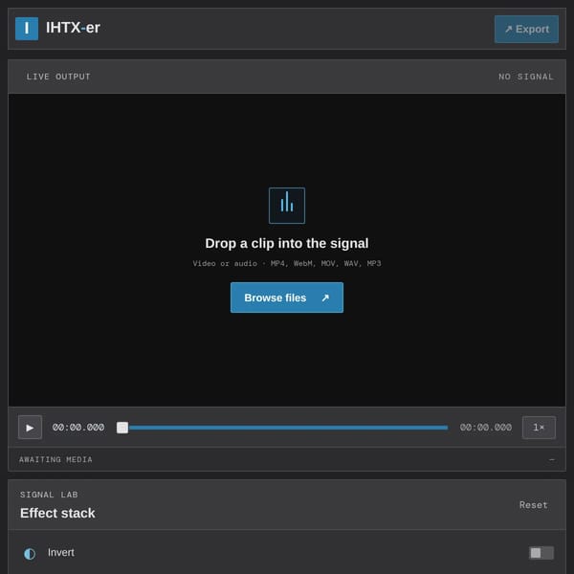
Task: Click the Invert half-circle icon
Action: (30, 554)
